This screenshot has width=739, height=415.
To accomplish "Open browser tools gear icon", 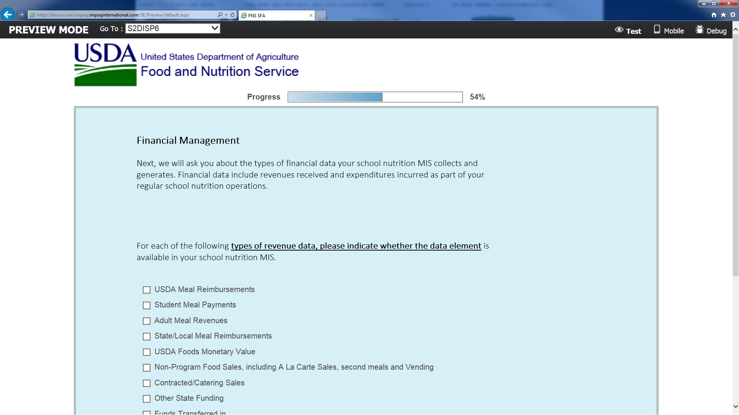I will click(x=733, y=15).
